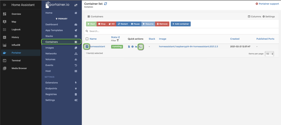Click the Host grid icon
Image resolution: width=281 pixels, height=125 pixels.
tap(76, 71)
